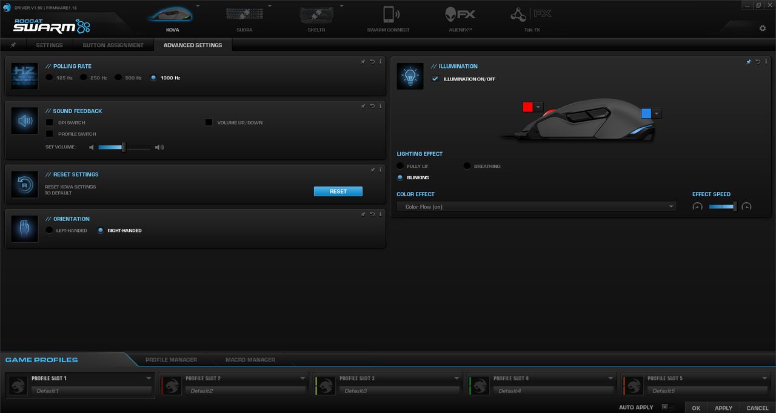
Task: Click the Cancel button
Action: coord(758,408)
